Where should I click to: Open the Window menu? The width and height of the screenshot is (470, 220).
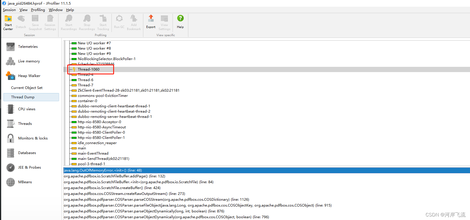click(x=56, y=10)
